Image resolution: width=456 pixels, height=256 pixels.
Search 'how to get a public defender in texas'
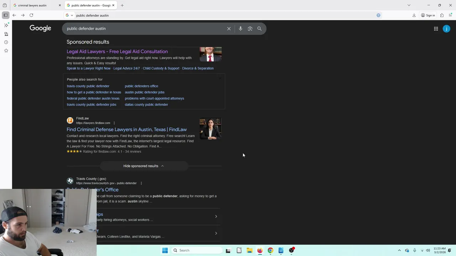pyautogui.click(x=94, y=92)
